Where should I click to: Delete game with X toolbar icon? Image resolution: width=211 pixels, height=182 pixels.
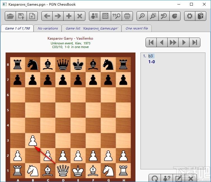pyautogui.click(x=80, y=16)
